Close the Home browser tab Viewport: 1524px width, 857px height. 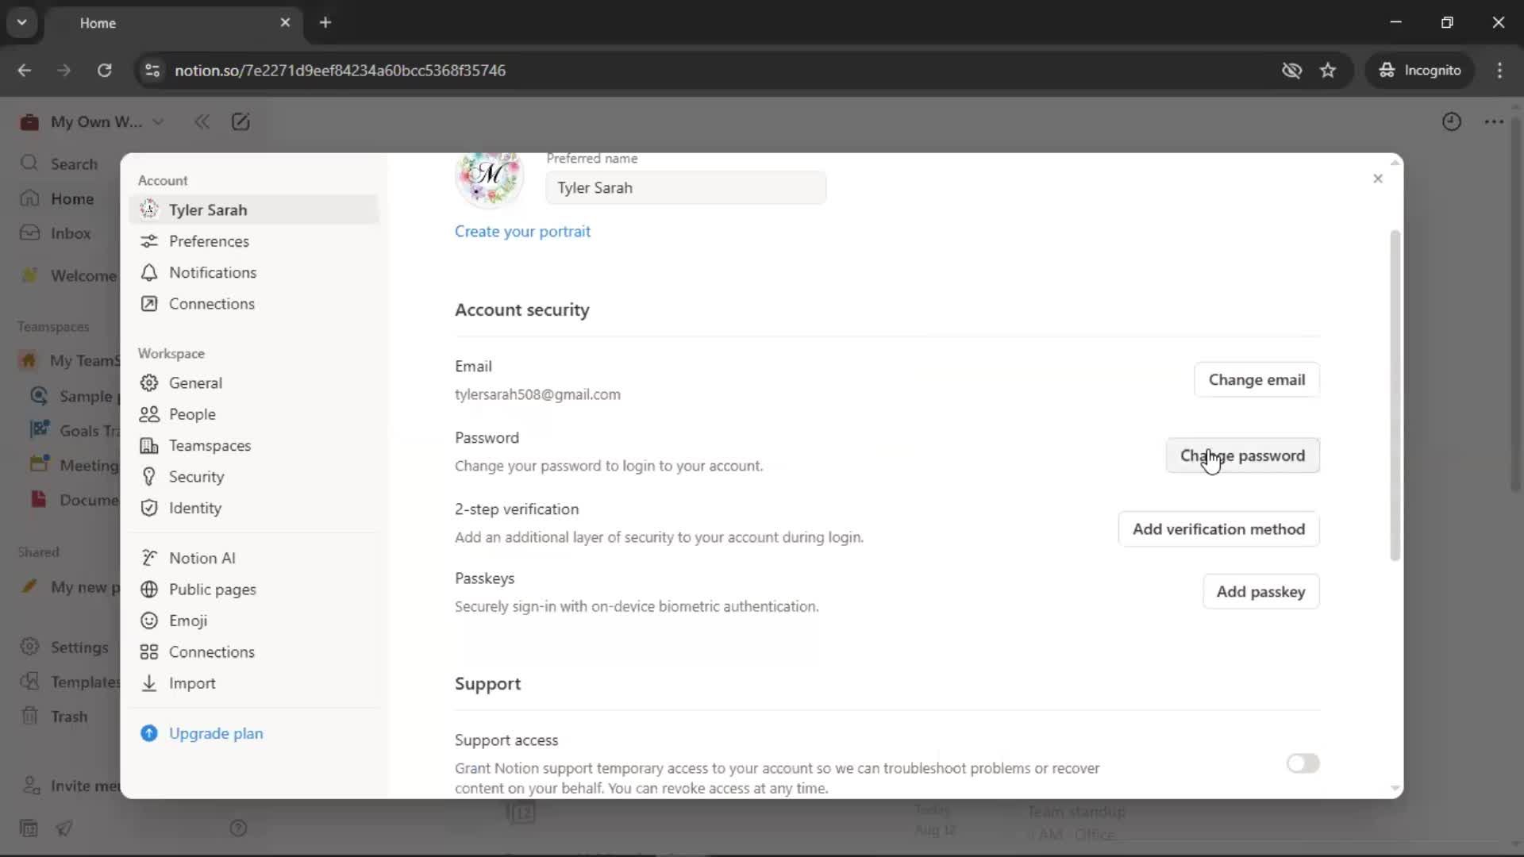click(x=285, y=23)
